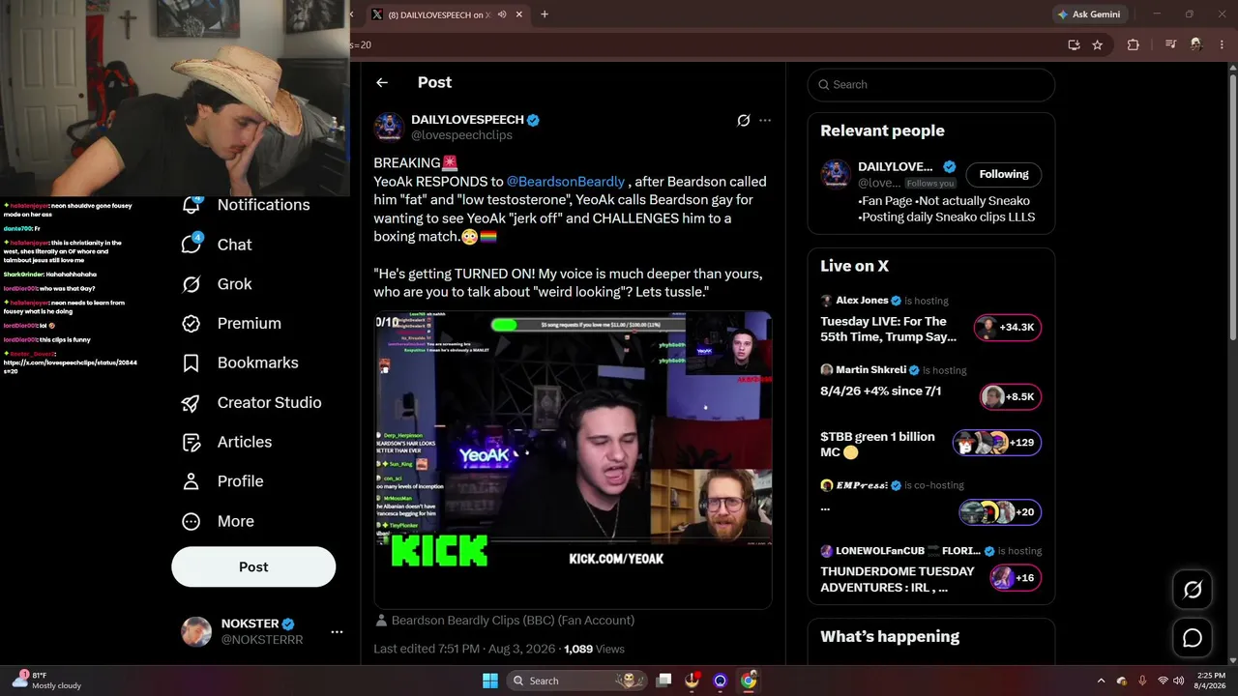Image resolution: width=1238 pixels, height=696 pixels.
Task: Open DAILYLOVE... profile in Relevant people
Action: point(895,166)
